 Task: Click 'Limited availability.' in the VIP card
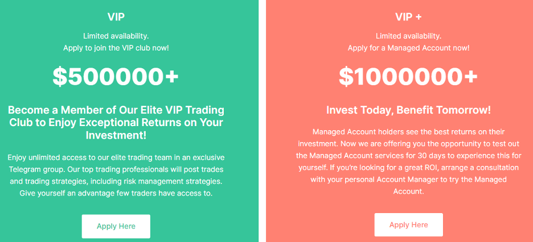pos(116,36)
